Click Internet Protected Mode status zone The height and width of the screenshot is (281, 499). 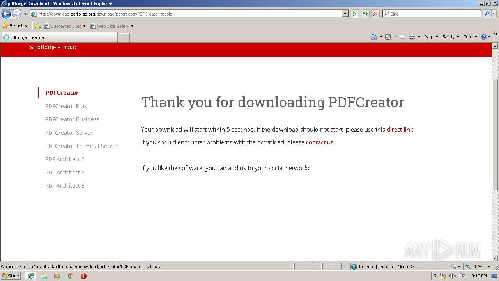(398, 267)
